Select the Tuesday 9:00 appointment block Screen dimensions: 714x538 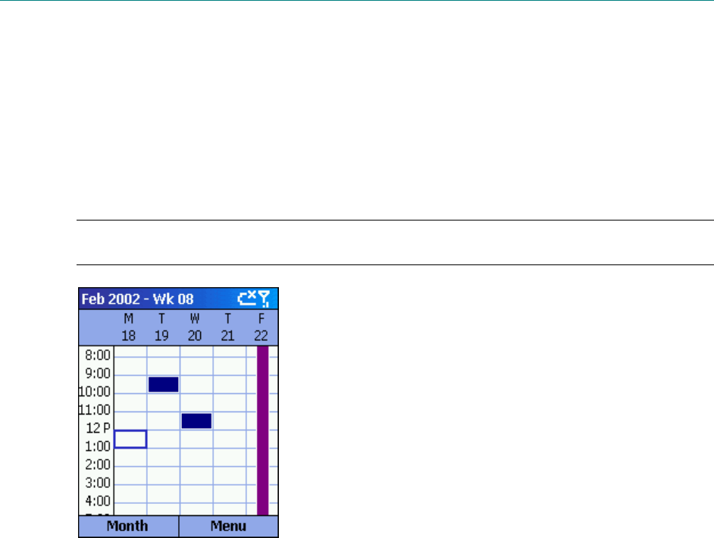[x=164, y=384]
